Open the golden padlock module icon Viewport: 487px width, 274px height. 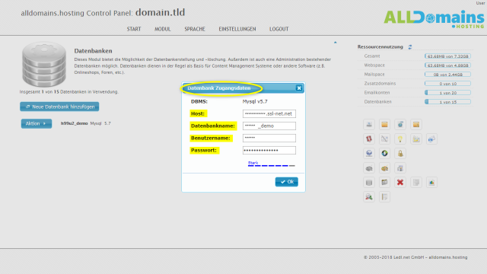point(400,153)
